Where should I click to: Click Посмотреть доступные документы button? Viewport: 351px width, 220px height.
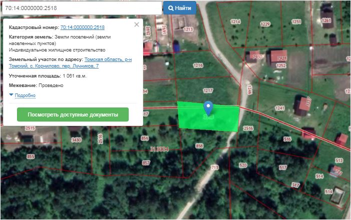(x=73, y=114)
